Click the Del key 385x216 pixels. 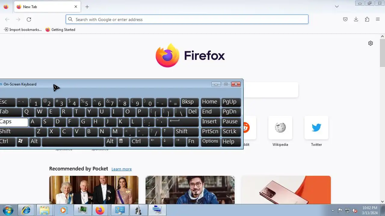click(x=193, y=112)
